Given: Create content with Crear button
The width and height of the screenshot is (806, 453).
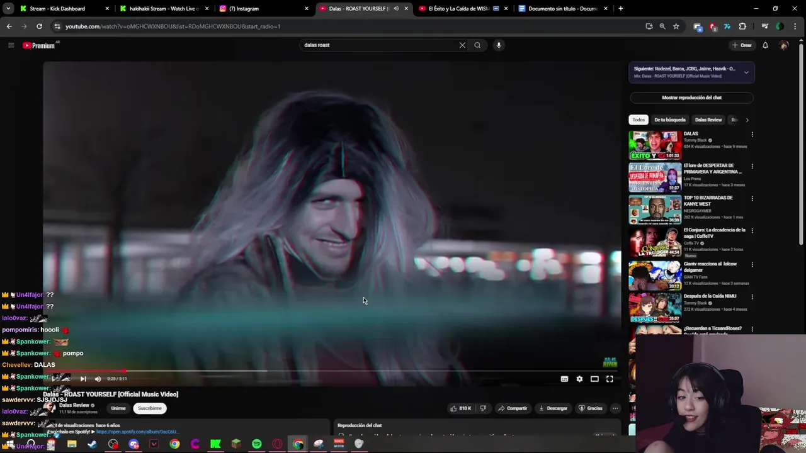Looking at the screenshot, I should [x=742, y=45].
